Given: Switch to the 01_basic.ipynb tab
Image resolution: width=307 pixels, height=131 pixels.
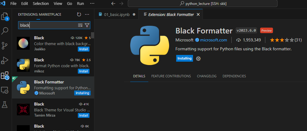Looking at the screenshot, I should coord(116,14).
